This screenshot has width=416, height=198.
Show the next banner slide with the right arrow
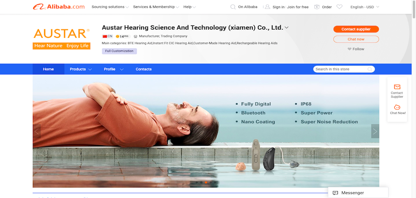tap(375, 131)
